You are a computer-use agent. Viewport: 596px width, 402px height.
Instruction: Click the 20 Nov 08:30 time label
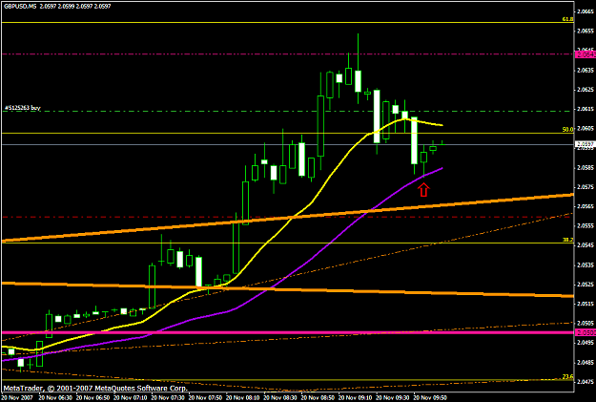(x=281, y=397)
